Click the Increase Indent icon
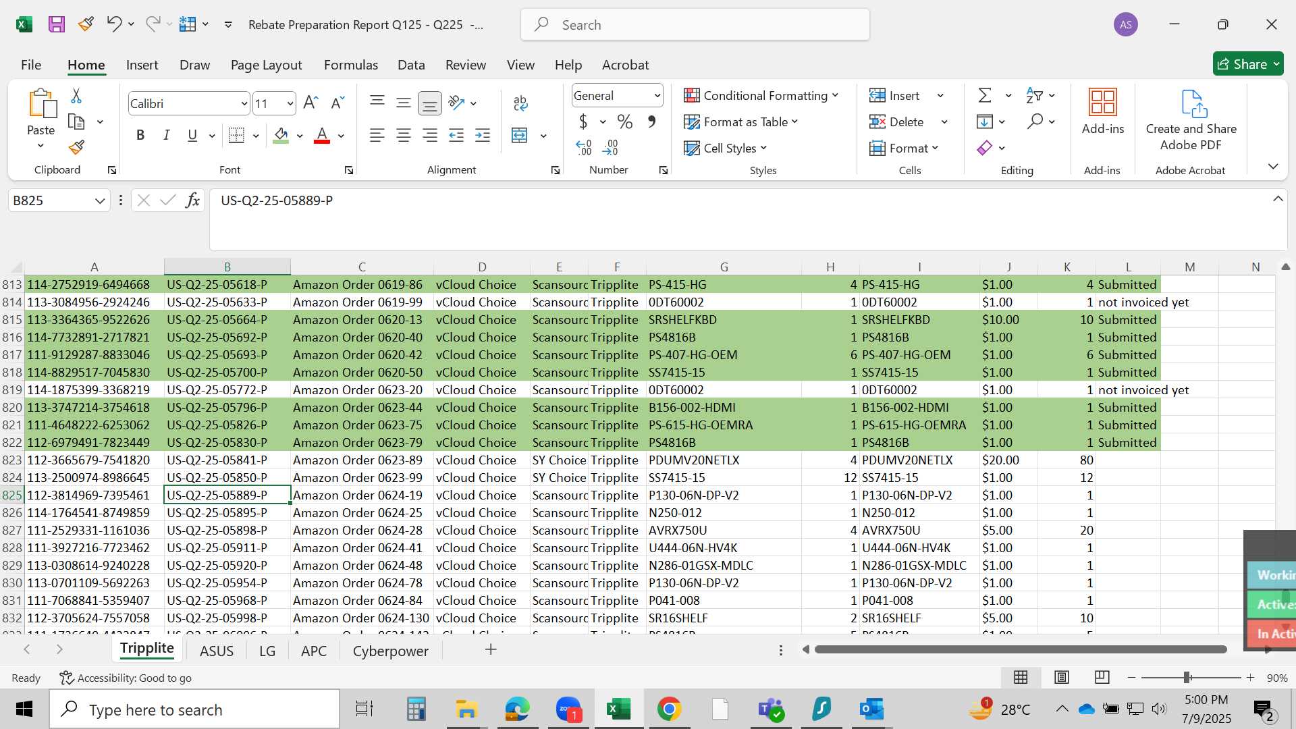Viewport: 1296px width, 729px height. click(x=483, y=136)
